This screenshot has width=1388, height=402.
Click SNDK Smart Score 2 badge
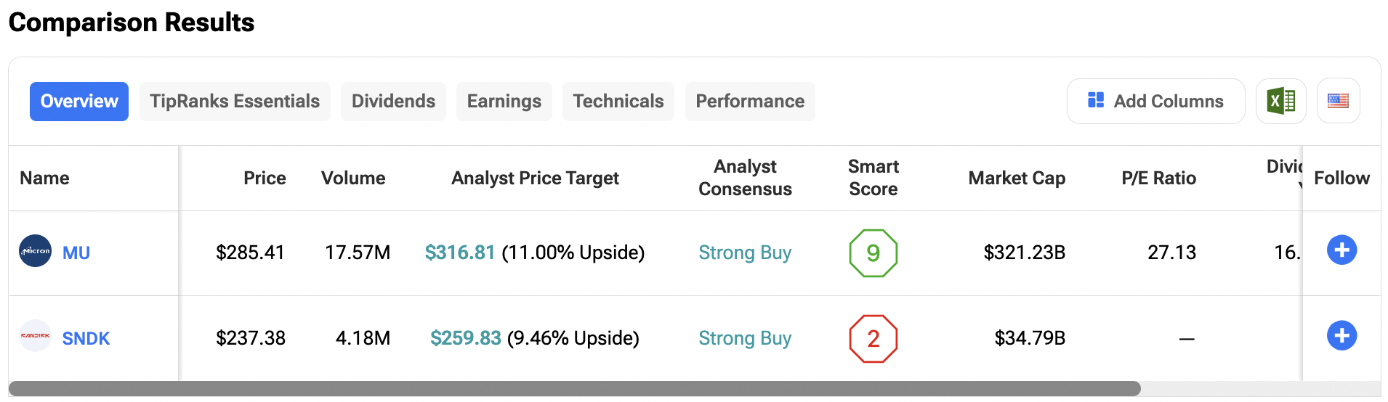click(x=873, y=338)
